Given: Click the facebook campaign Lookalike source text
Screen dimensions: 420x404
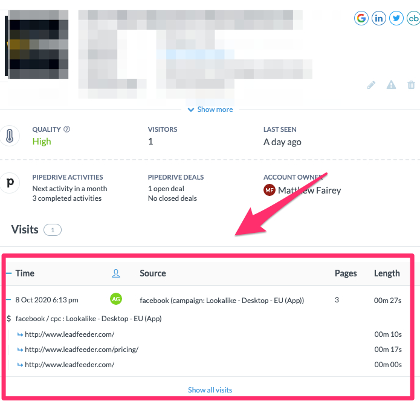Looking at the screenshot, I should click(x=222, y=300).
